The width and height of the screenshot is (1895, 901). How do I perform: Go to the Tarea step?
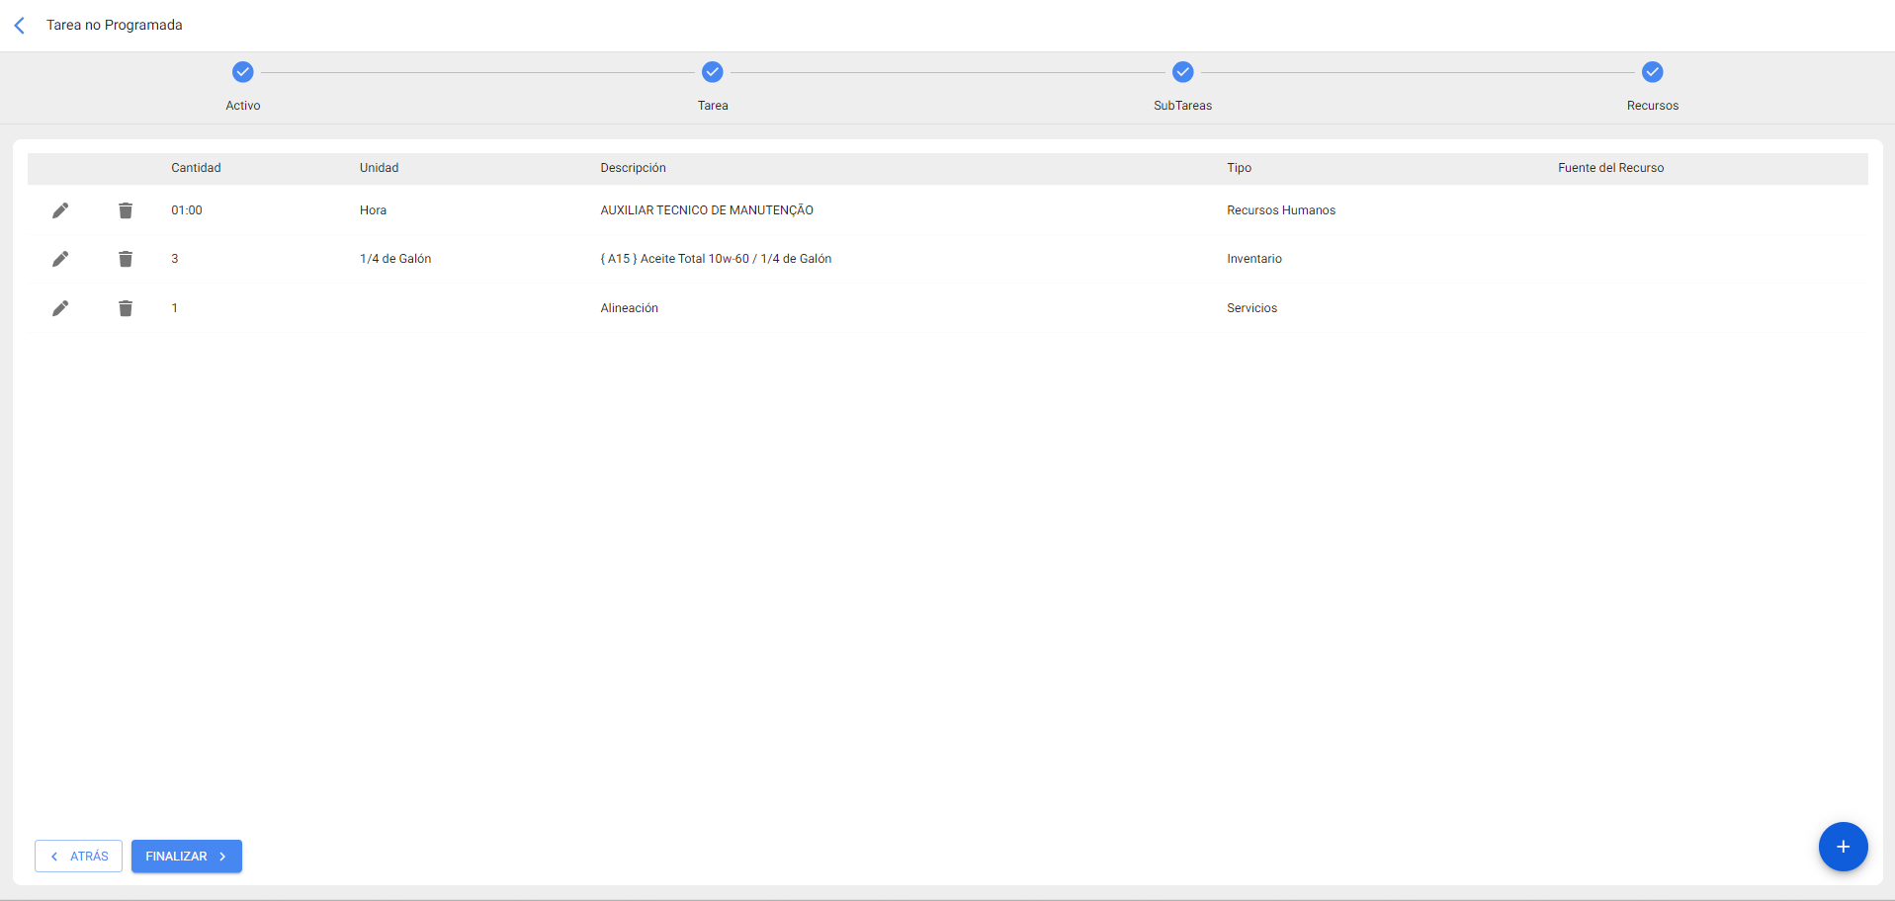pyautogui.click(x=713, y=72)
